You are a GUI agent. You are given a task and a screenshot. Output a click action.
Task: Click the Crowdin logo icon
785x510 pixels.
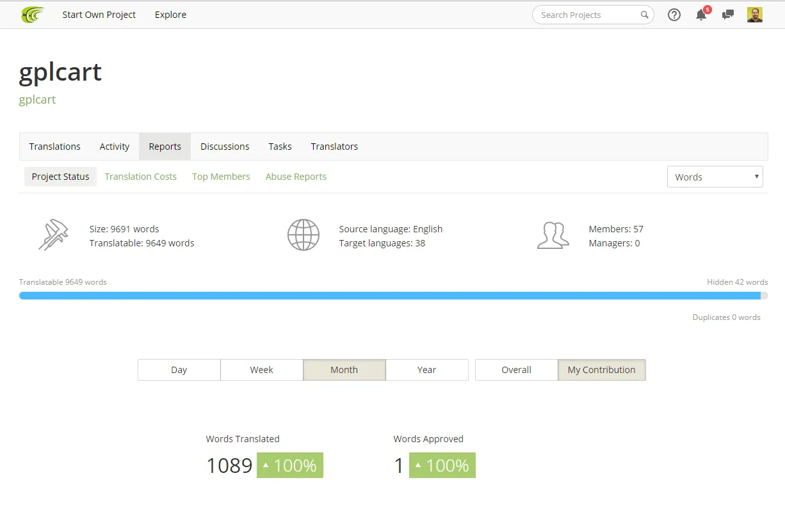[32, 14]
